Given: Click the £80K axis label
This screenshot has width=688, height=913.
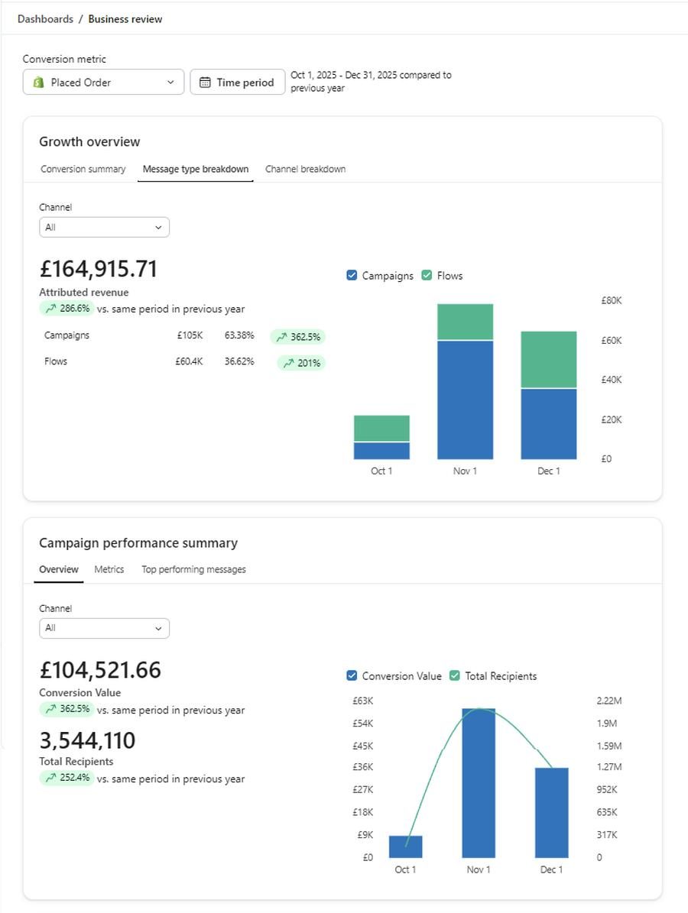Looking at the screenshot, I should (x=612, y=300).
